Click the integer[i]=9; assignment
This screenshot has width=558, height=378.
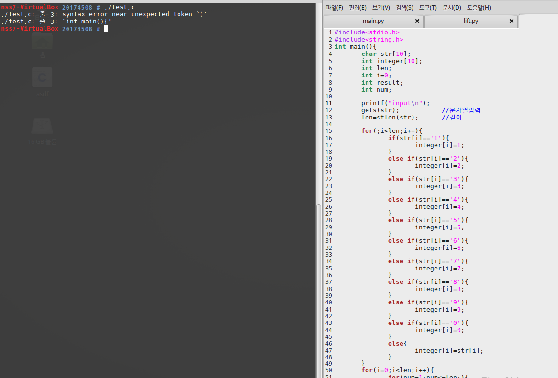pos(439,310)
